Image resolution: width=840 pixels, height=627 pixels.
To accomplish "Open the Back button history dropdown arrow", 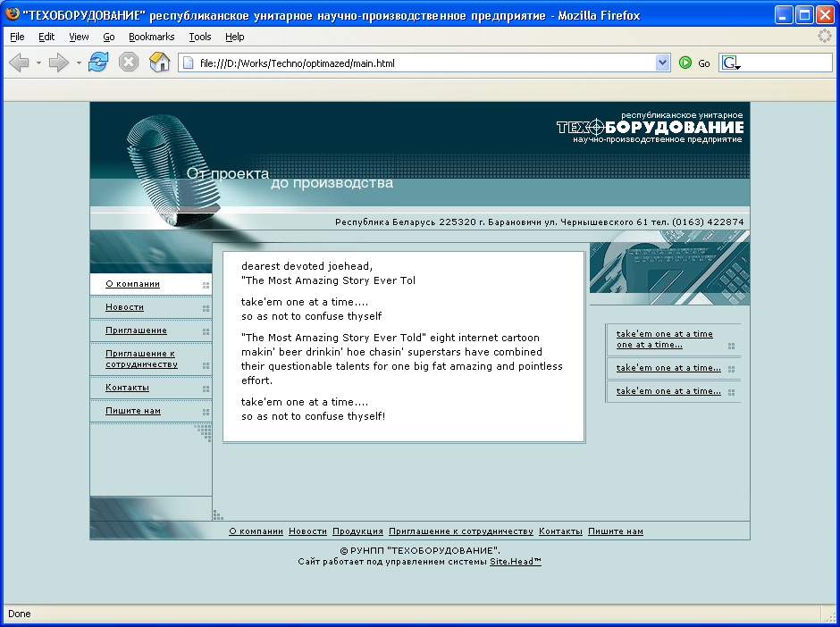I will (38, 63).
